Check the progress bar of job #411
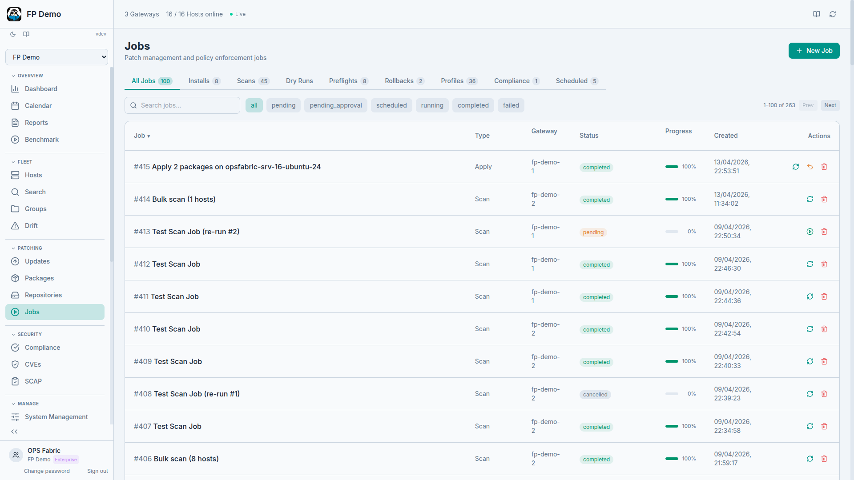854x480 pixels. coord(671,296)
